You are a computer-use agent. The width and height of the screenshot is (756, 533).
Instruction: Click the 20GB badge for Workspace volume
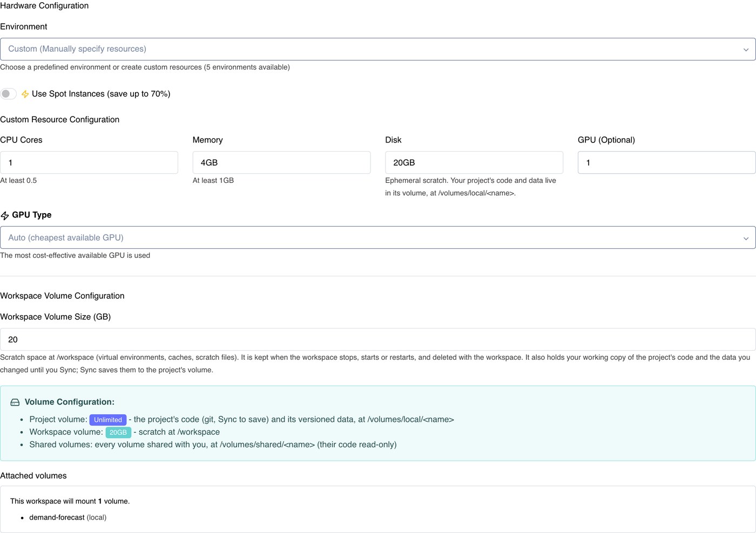tap(118, 432)
